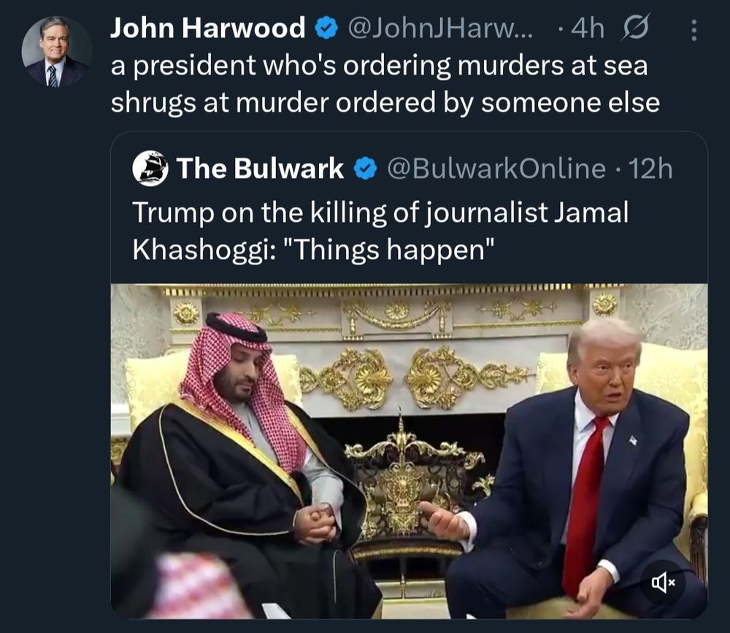Click The Bulwark's verified checkmark badge
730x633 pixels.
click(x=366, y=169)
